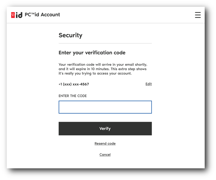Click the ENTER THE CODE field label

click(x=72, y=96)
